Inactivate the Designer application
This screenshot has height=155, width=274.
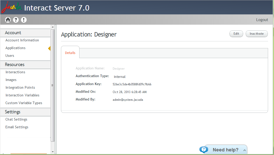pos(257,34)
